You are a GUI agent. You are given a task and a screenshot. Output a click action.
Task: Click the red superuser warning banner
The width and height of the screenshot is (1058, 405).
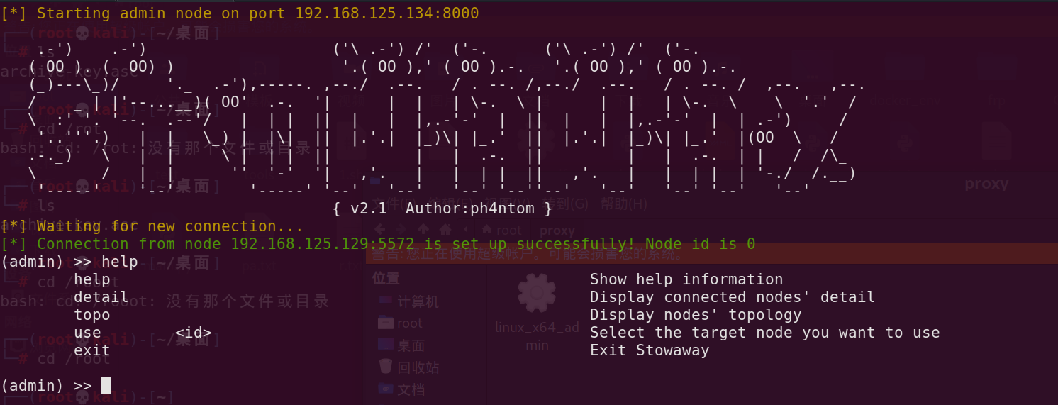tap(709, 254)
